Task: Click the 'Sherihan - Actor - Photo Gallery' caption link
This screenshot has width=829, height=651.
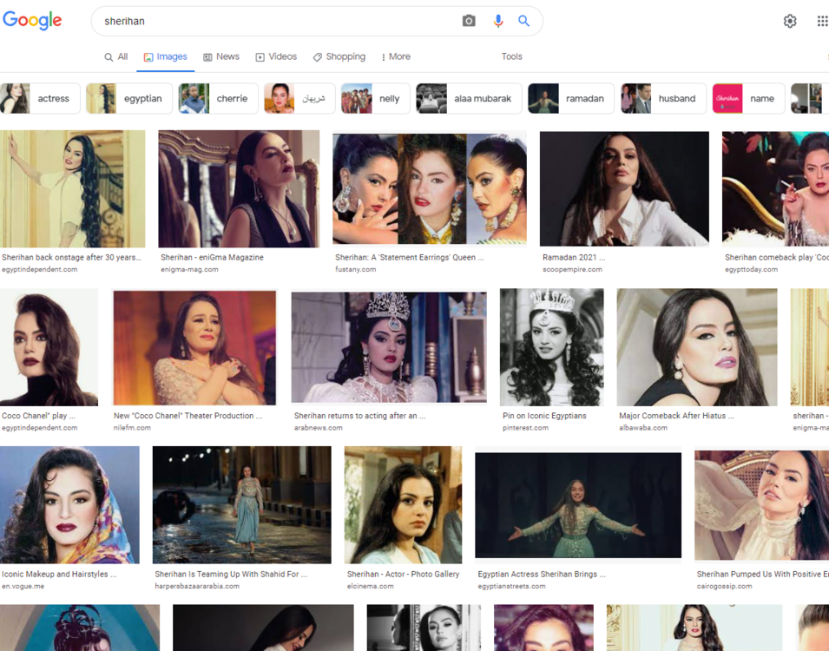Action: tap(403, 574)
